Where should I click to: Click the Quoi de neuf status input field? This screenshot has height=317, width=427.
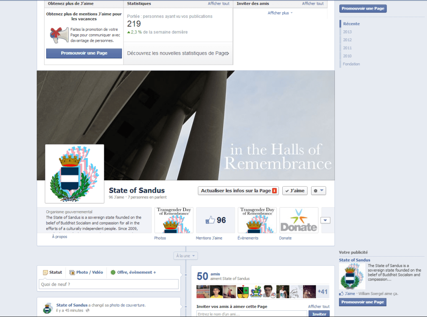(x=108, y=283)
